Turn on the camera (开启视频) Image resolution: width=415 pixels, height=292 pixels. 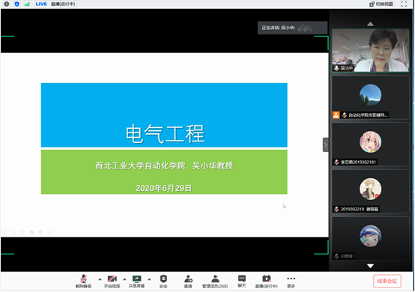pyautogui.click(x=112, y=282)
